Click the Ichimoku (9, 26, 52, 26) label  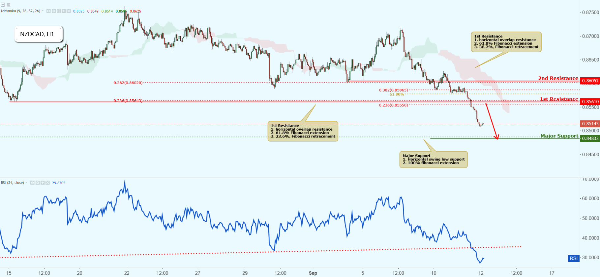click(x=20, y=11)
